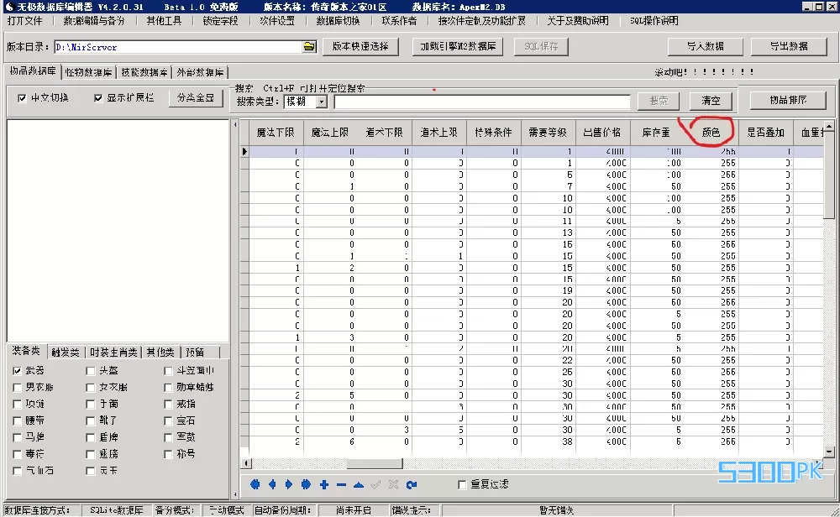Click the 版本快速选择 button
This screenshot has height=517, width=840.
[x=360, y=46]
